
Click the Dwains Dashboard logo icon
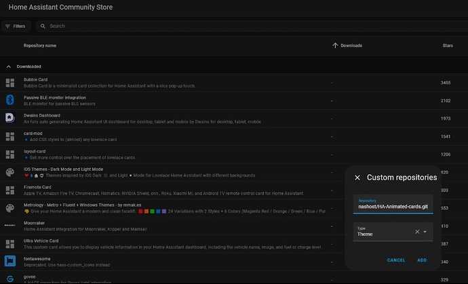[10, 118]
